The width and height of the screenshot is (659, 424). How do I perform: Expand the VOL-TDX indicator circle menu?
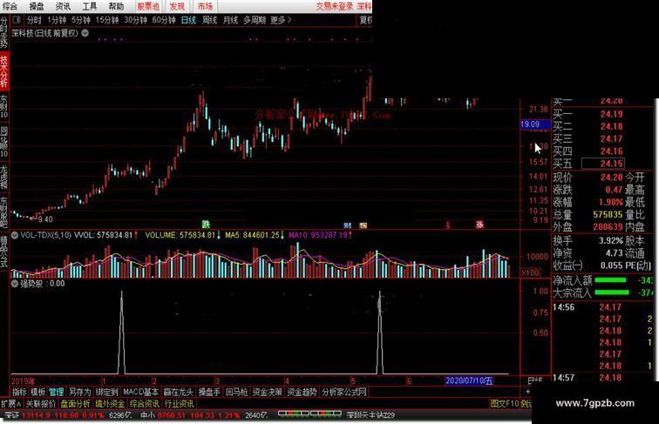click(15, 235)
